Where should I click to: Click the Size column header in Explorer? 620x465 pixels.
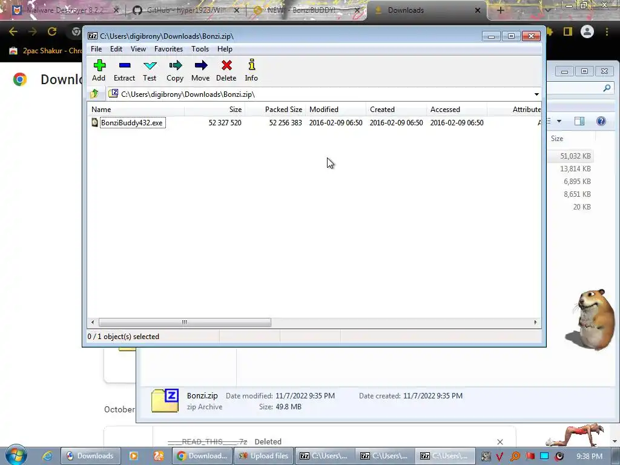[570, 139]
